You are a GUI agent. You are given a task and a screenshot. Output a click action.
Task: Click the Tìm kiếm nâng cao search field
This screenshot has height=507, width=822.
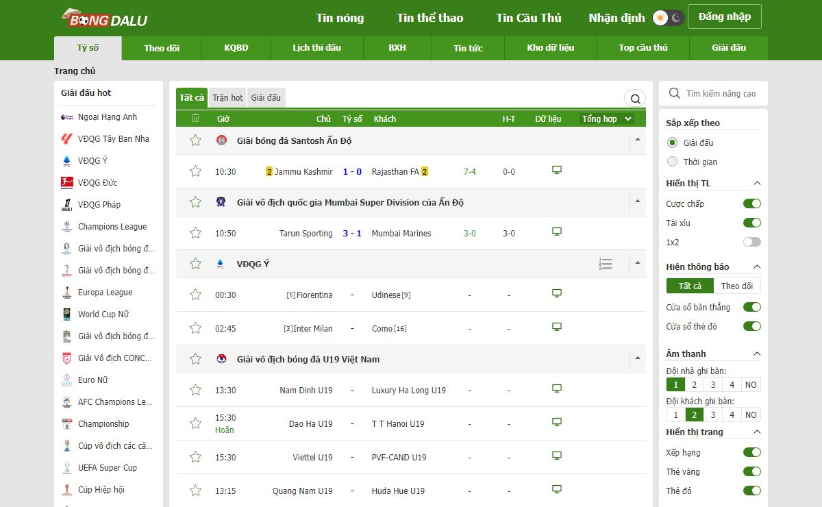pos(713,93)
